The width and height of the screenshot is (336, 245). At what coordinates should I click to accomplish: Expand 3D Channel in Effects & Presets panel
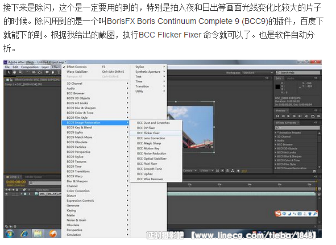pyautogui.click(x=276, y=136)
